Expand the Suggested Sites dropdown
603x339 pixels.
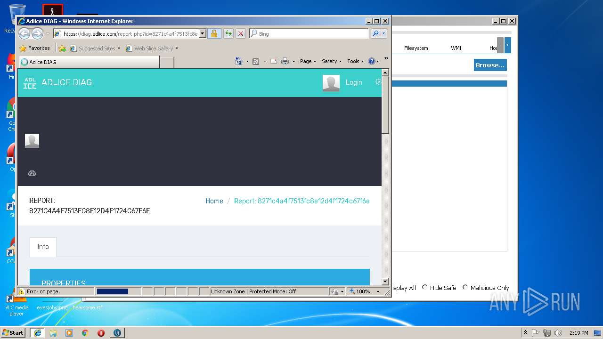click(x=119, y=48)
